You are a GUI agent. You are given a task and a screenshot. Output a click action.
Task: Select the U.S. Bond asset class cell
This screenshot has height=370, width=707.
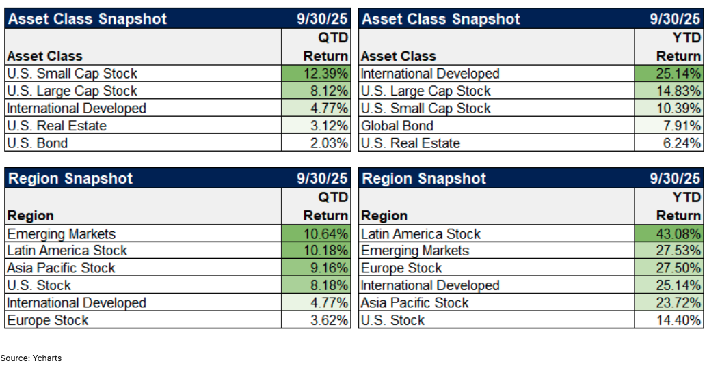pos(38,143)
